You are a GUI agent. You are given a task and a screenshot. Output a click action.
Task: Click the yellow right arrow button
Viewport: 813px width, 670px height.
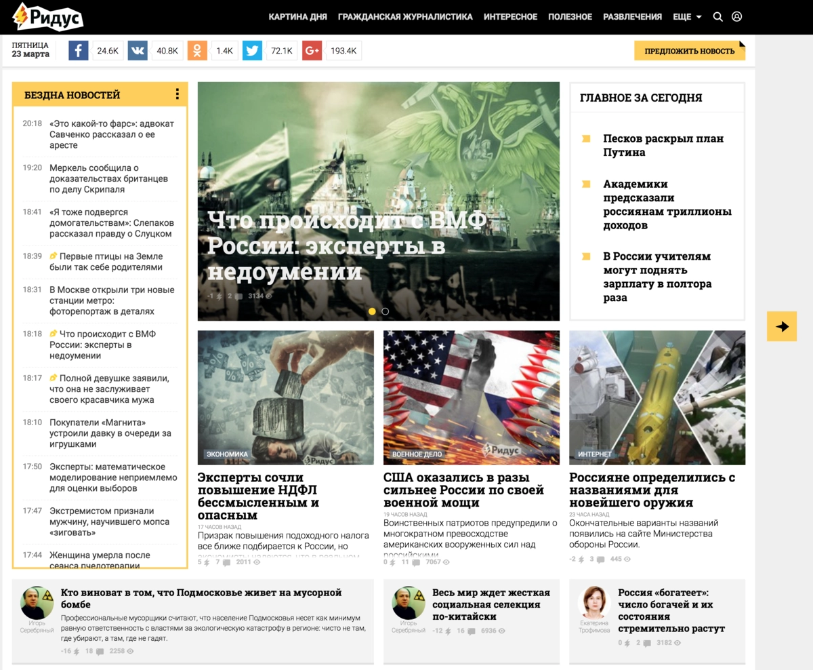point(782,326)
